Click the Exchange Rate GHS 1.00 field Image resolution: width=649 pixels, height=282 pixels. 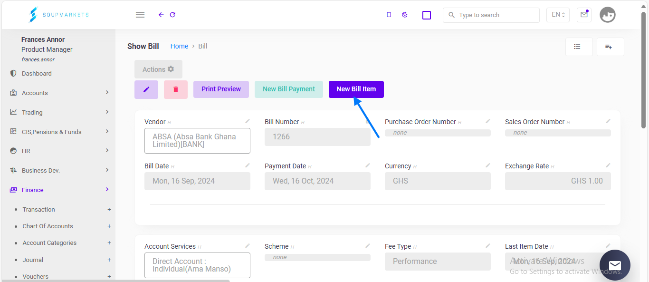click(558, 181)
